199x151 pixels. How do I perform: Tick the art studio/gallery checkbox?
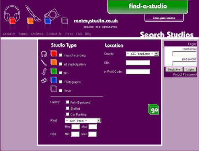click(60, 64)
